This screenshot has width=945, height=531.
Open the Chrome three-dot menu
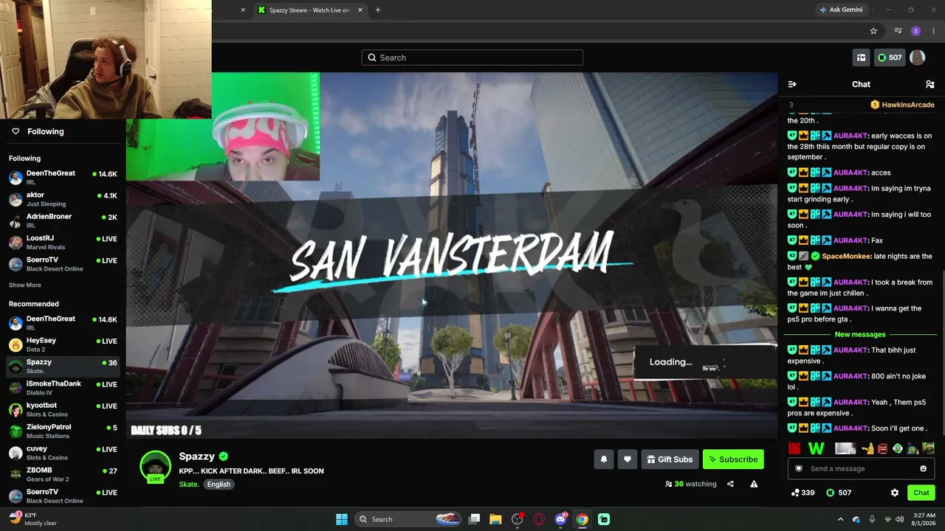pyautogui.click(x=933, y=31)
